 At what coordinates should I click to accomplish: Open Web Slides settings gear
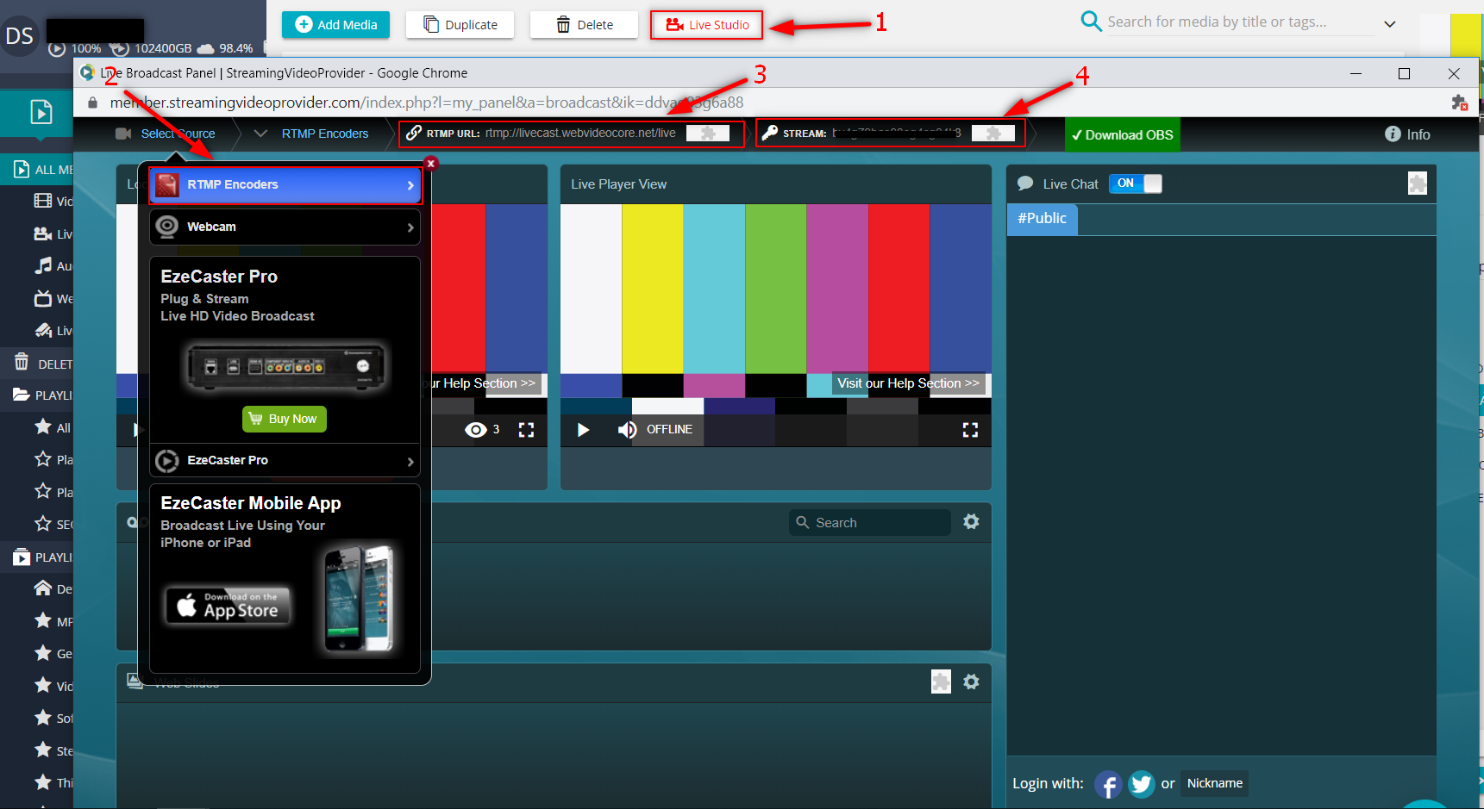click(972, 681)
